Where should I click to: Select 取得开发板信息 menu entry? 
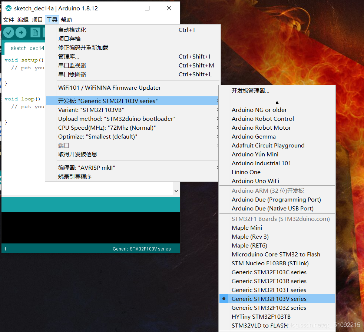point(132,154)
